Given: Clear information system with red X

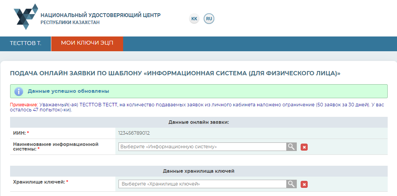Looking at the screenshot, I should [x=304, y=147].
